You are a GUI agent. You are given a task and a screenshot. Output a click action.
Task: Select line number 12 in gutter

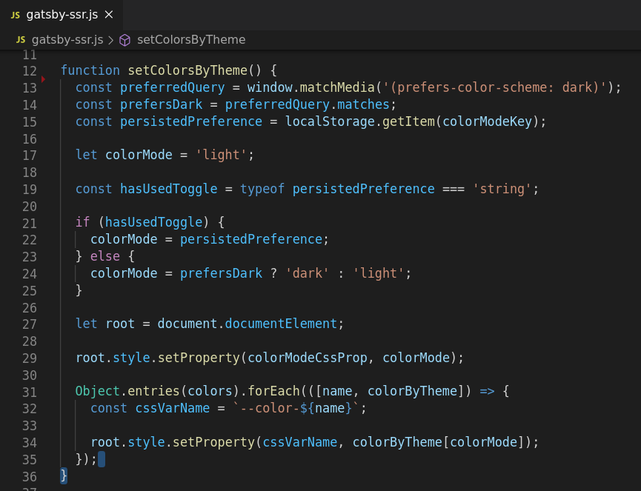point(30,71)
